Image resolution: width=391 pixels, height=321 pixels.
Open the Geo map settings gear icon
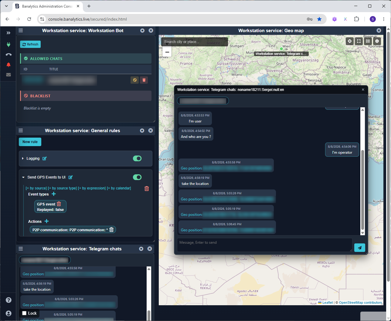(x=377, y=41)
